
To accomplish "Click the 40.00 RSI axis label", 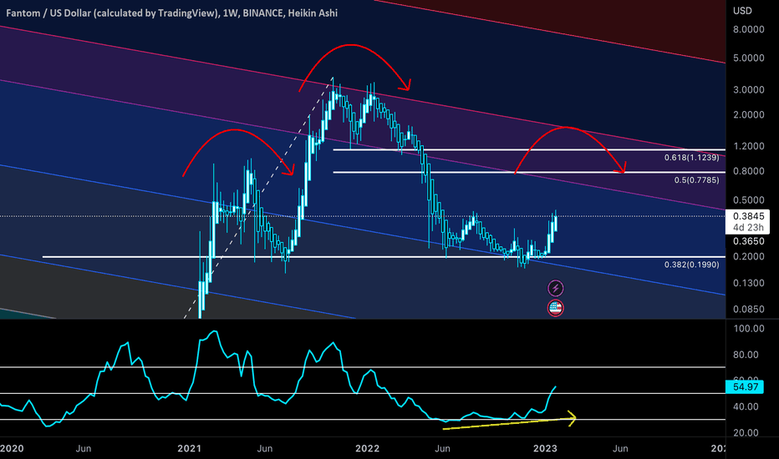I will pyautogui.click(x=746, y=406).
